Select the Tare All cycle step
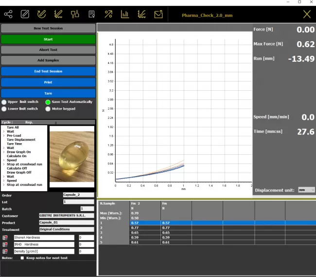The width and height of the screenshot is (316, 277). tap(13, 128)
